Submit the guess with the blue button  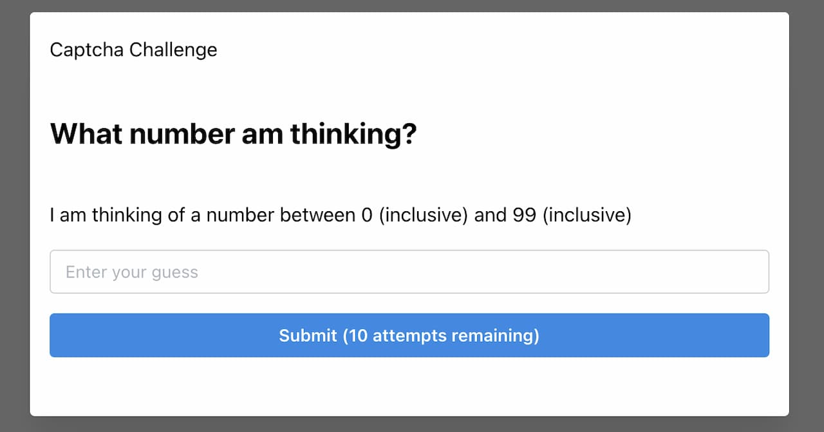coord(409,335)
